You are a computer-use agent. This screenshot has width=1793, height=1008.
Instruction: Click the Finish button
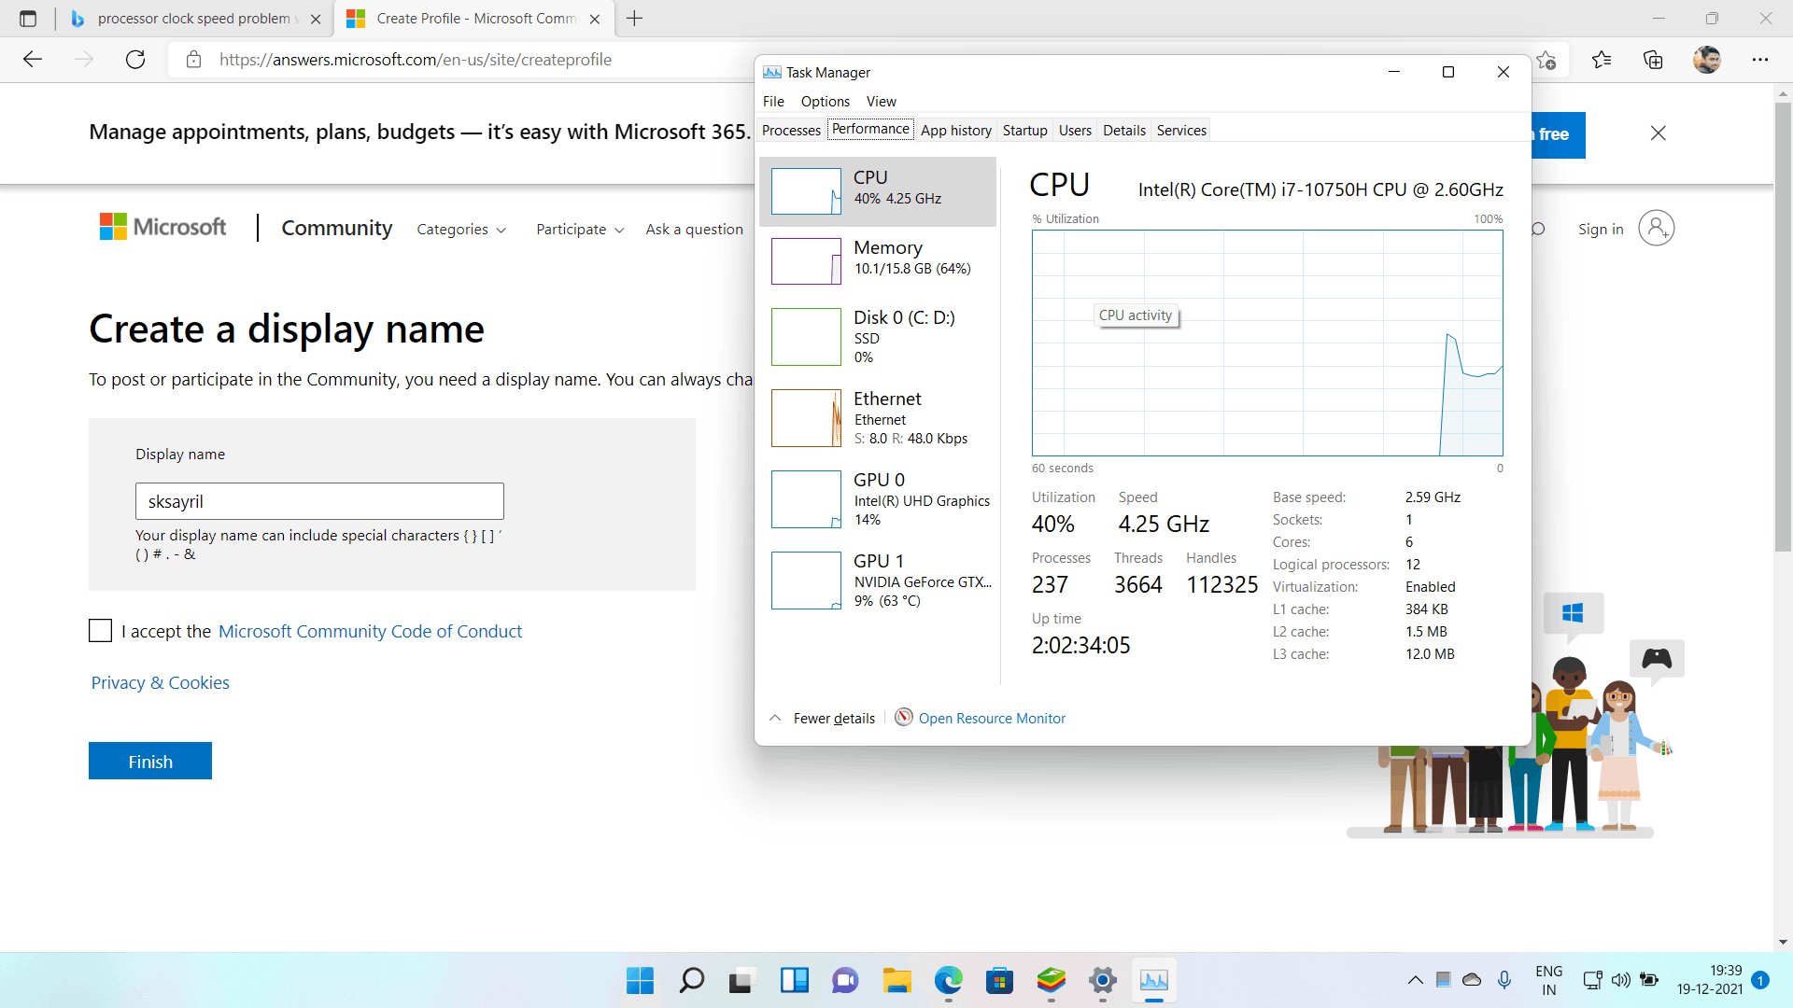click(150, 761)
